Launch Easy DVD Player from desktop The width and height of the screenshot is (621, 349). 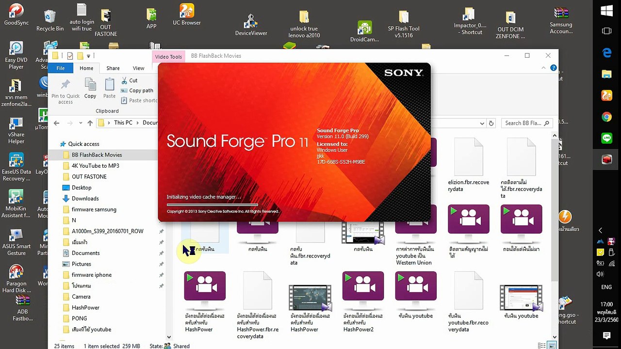click(16, 55)
